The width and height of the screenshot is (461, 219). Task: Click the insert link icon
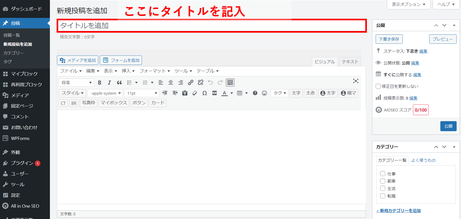(x=191, y=82)
